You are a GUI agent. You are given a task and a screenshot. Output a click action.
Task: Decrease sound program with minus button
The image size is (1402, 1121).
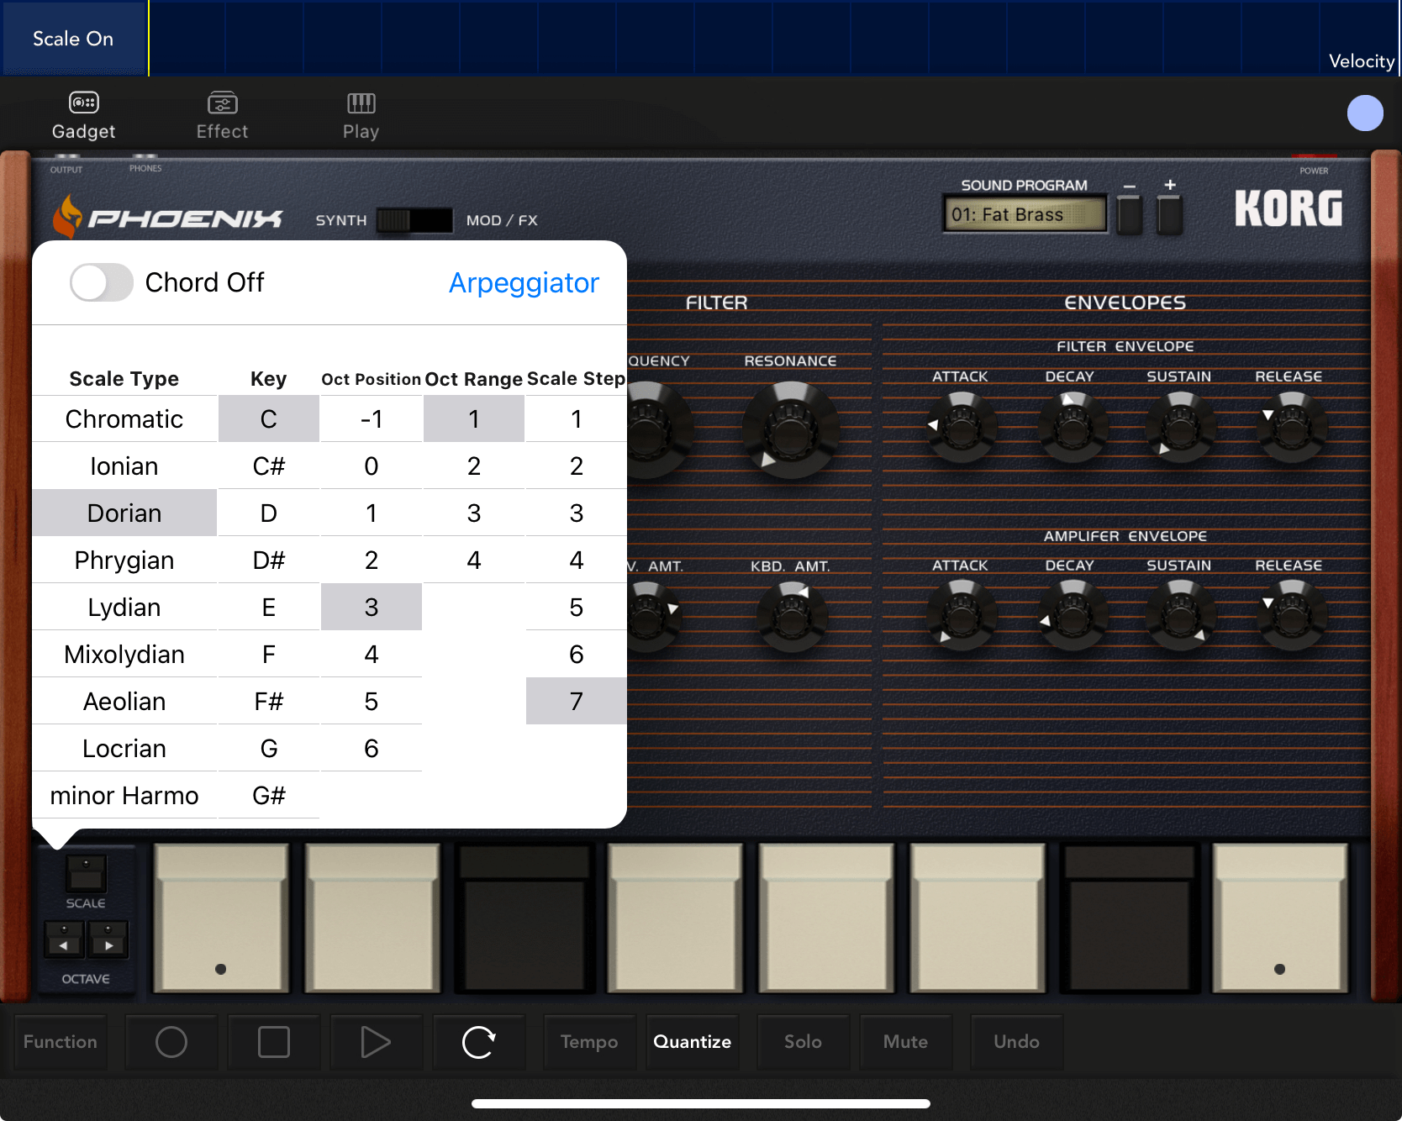coord(1130,213)
